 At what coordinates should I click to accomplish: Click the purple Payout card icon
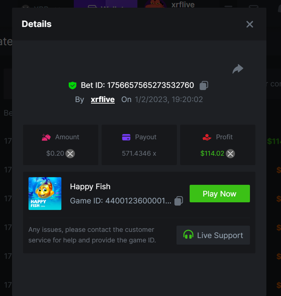126,137
